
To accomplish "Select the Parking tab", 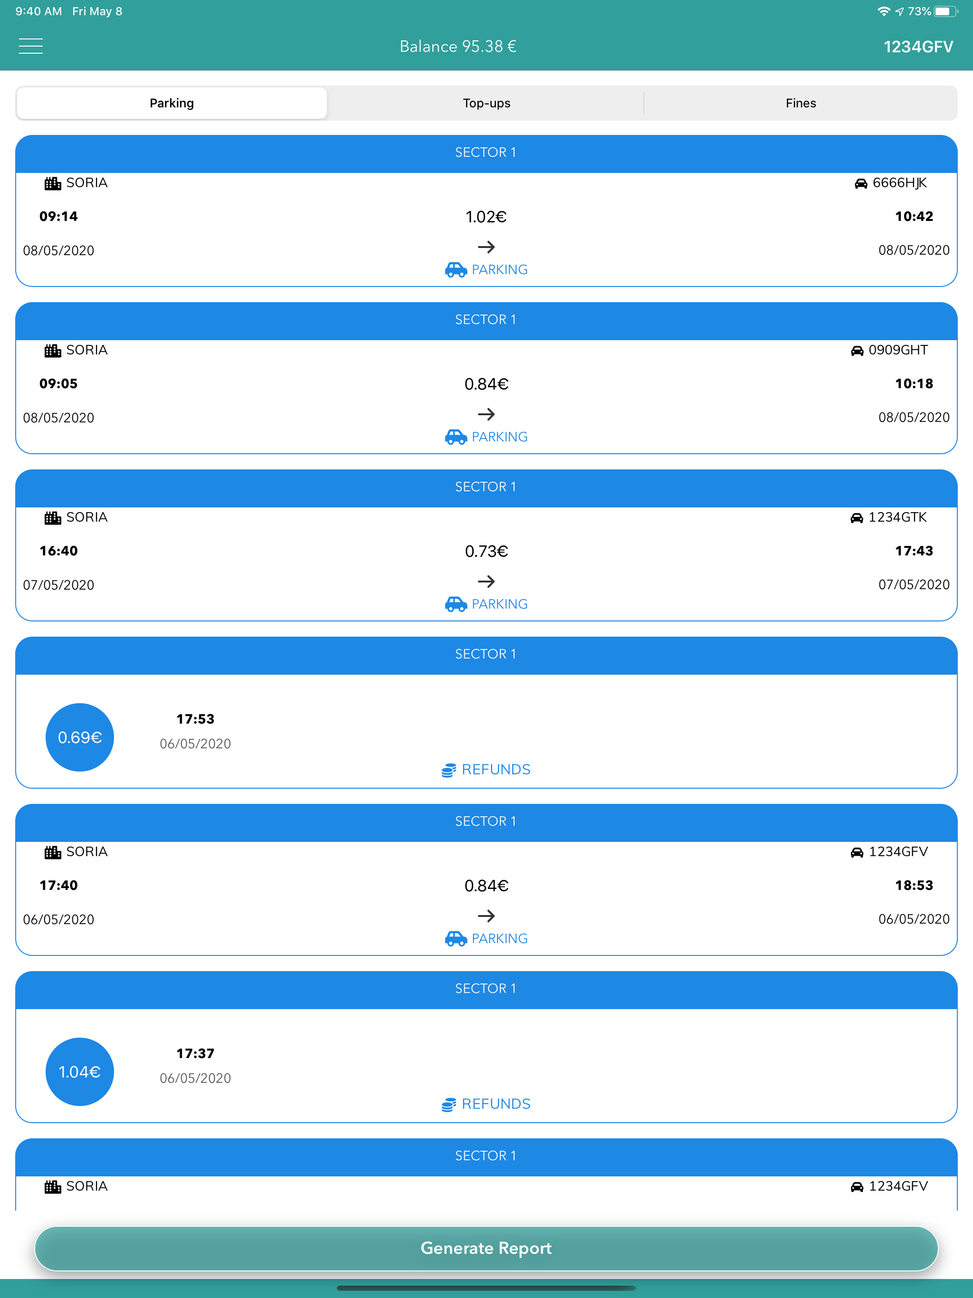I will (x=172, y=103).
